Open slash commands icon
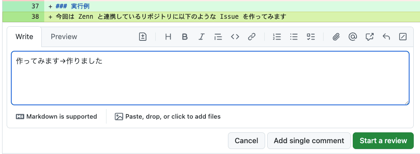This screenshot has width=420, height=154. tap(403, 37)
